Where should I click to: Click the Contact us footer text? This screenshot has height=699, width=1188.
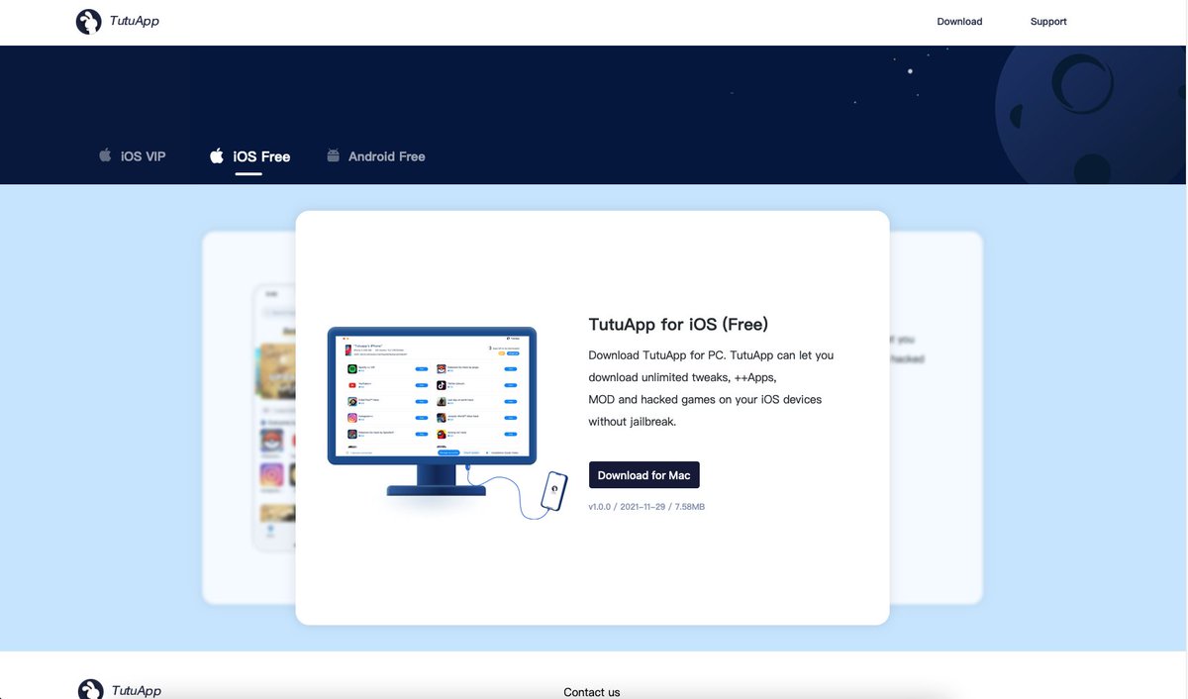point(592,692)
